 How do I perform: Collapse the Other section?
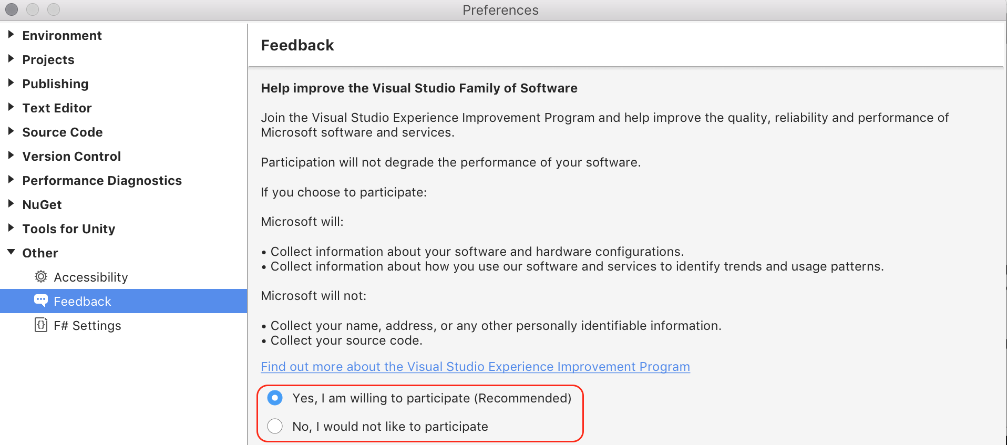[11, 252]
